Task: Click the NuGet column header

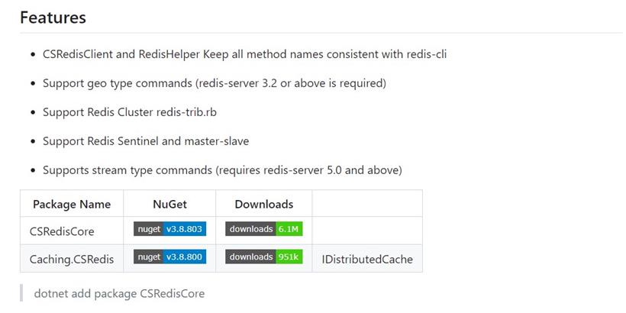Action: tap(169, 204)
